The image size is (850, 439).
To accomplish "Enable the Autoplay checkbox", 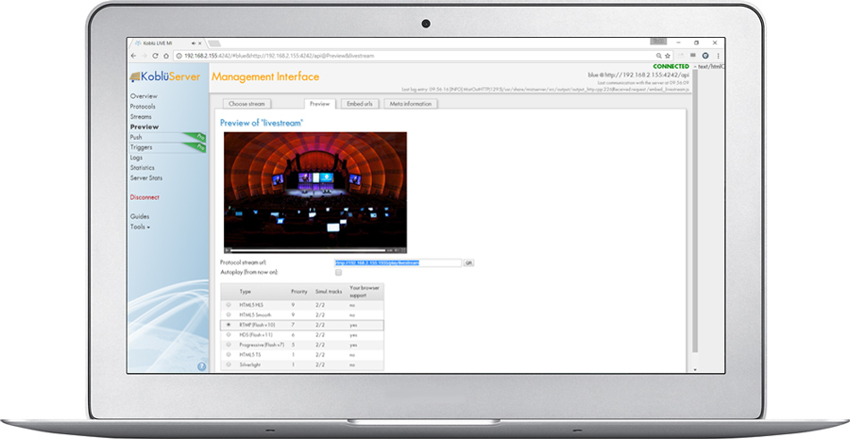I will point(338,273).
